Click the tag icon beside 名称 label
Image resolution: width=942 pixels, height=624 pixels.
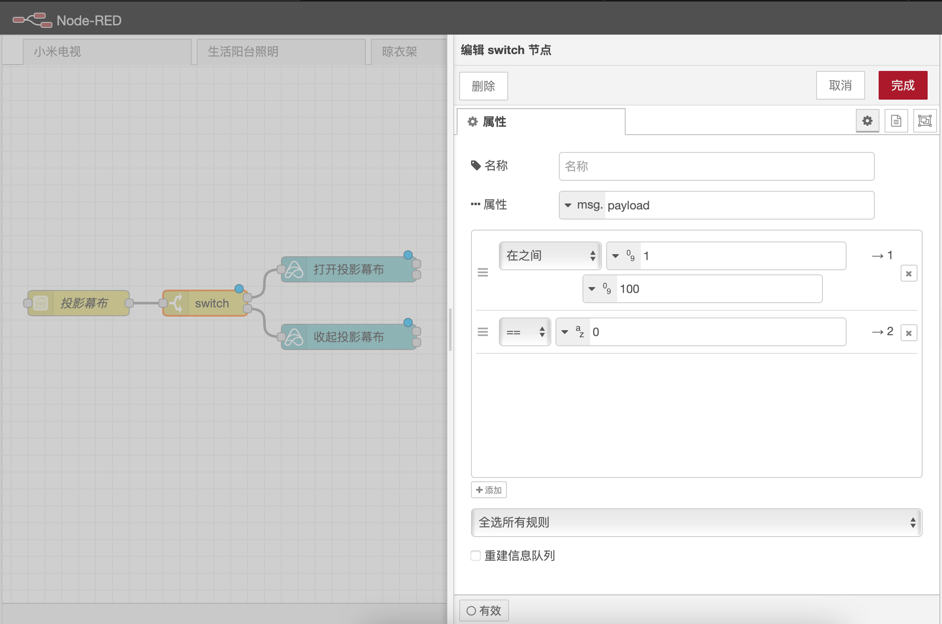tap(476, 165)
